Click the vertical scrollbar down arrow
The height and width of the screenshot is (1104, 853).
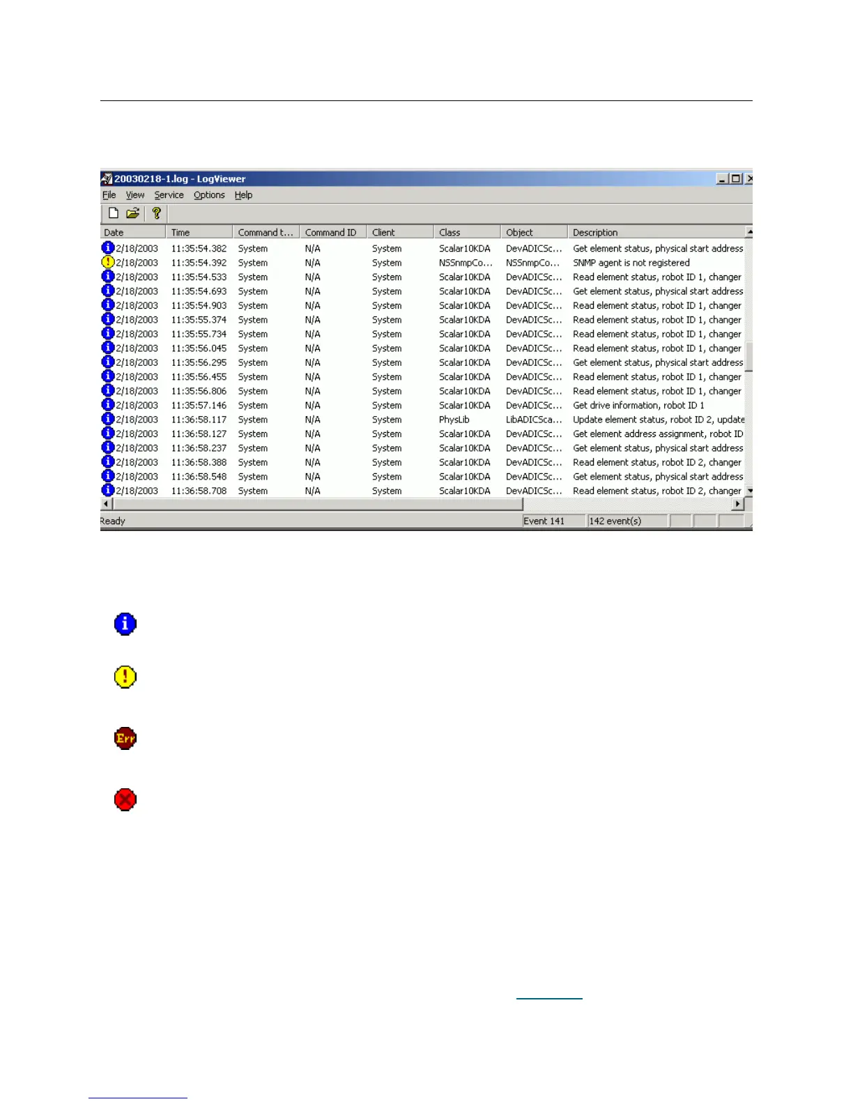[x=749, y=491]
